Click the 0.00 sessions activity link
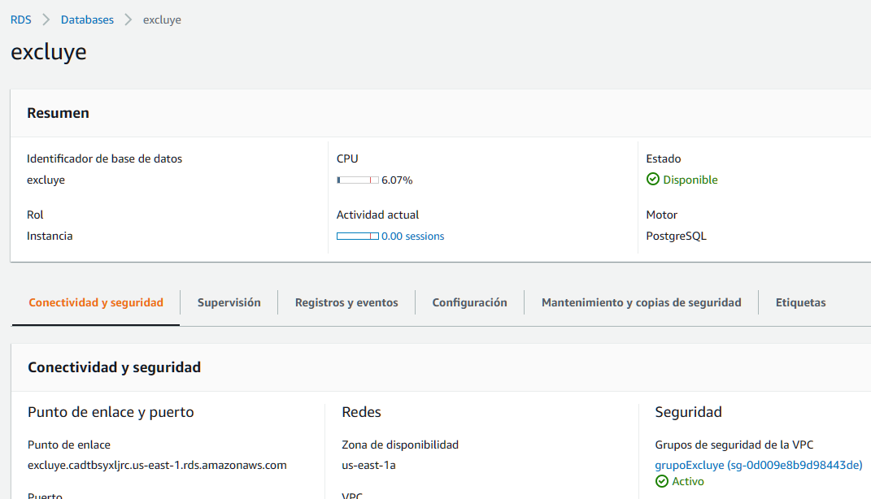The width and height of the screenshot is (871, 499). 413,236
